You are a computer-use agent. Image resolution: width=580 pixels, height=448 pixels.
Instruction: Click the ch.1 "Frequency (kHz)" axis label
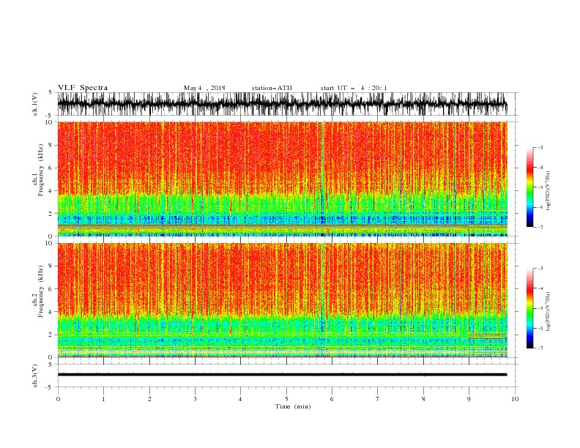click(x=41, y=171)
